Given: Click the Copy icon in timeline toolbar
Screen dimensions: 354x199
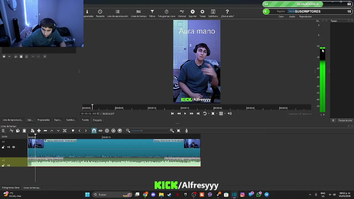Looking at the screenshot, I should (18, 131).
